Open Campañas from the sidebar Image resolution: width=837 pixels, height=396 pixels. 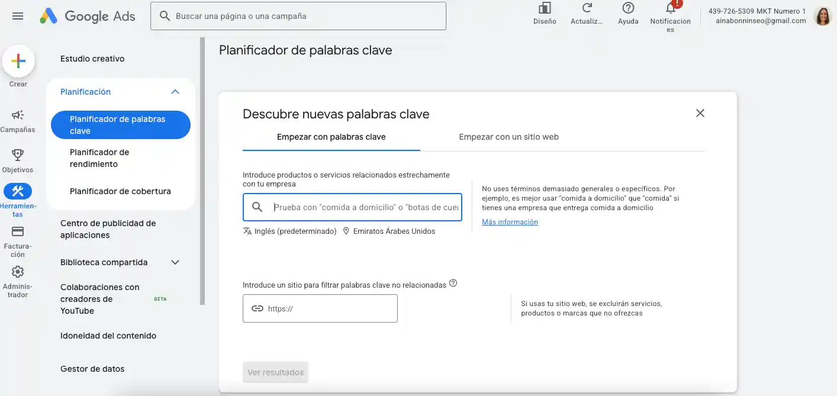coord(18,121)
